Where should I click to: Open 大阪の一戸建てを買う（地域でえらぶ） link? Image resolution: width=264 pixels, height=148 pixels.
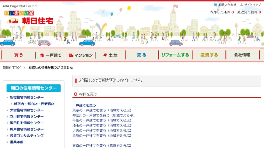[102, 131]
